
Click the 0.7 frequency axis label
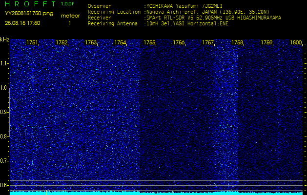point(4,161)
